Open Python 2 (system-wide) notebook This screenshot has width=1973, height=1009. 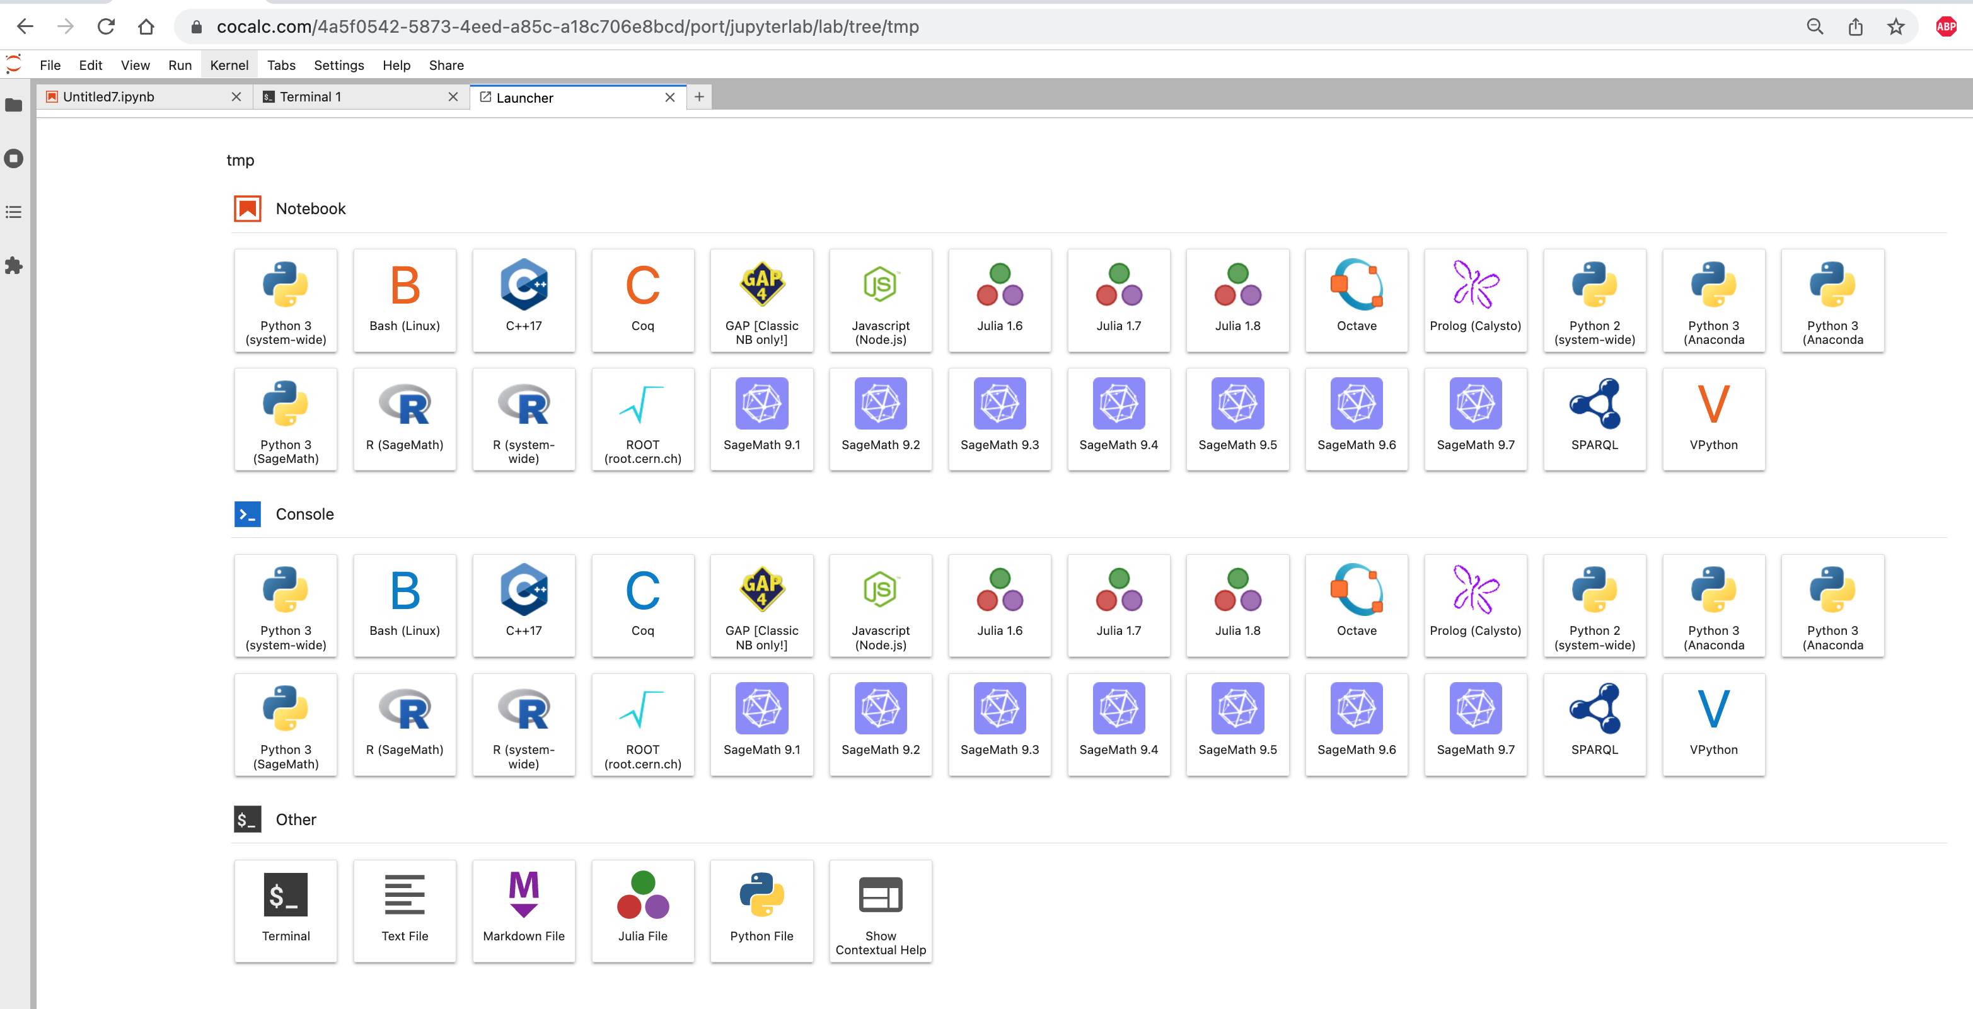point(1595,301)
